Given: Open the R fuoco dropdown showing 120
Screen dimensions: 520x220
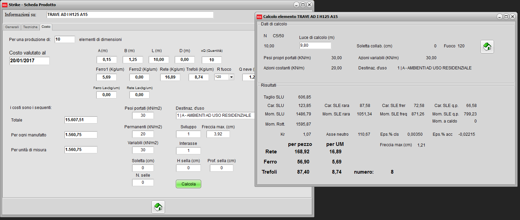Looking at the screenshot, I should pyautogui.click(x=231, y=77).
